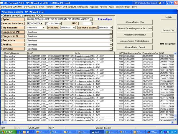Uncheck the start date checkbox 01/01/2008

pos(29,23)
